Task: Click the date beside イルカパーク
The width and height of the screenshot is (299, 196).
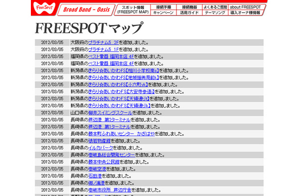Action: pyautogui.click(x=52, y=148)
